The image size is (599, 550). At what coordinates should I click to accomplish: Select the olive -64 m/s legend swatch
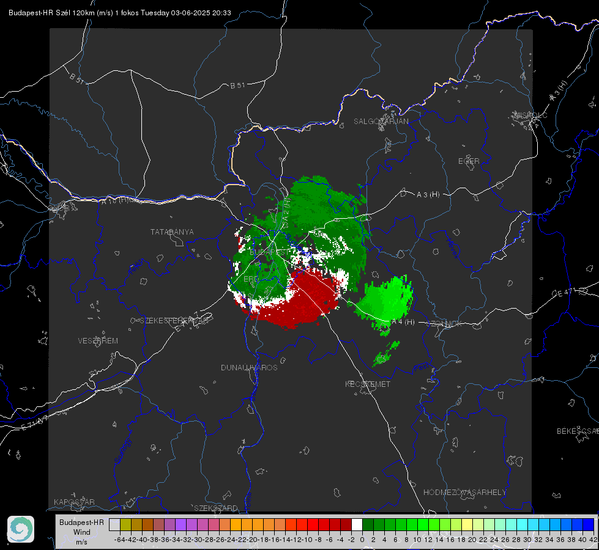[x=125, y=524]
